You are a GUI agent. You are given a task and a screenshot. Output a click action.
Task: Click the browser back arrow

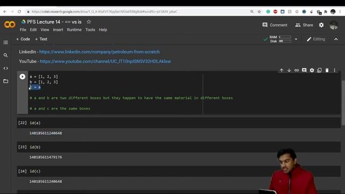[5, 12]
